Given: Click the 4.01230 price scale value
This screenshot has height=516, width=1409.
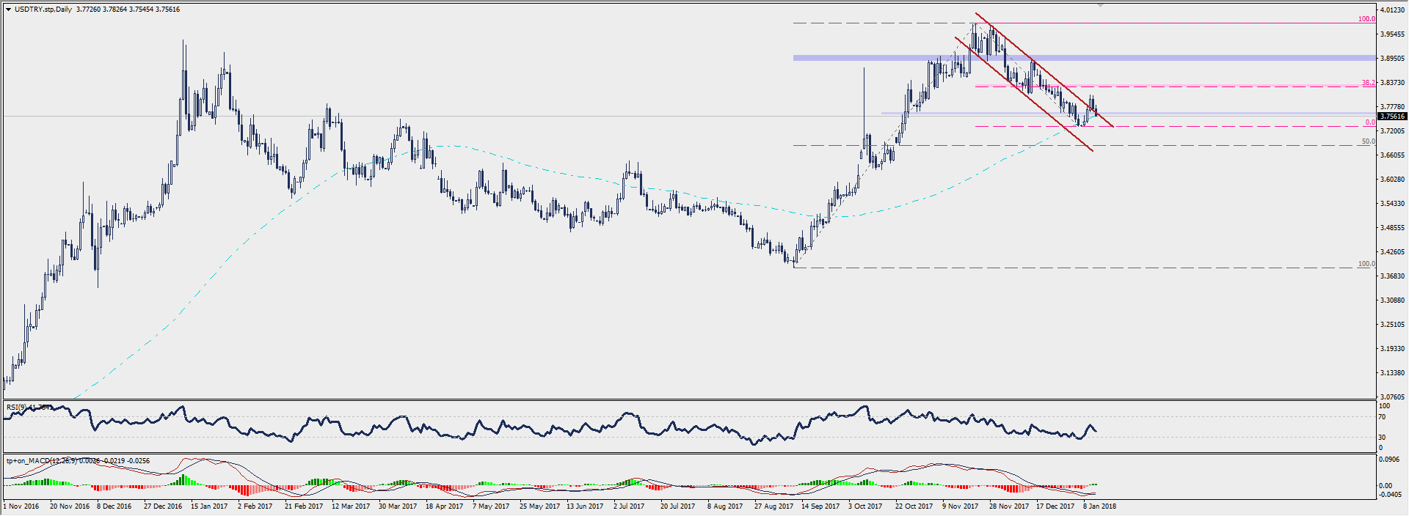Looking at the screenshot, I should coord(1392,10).
